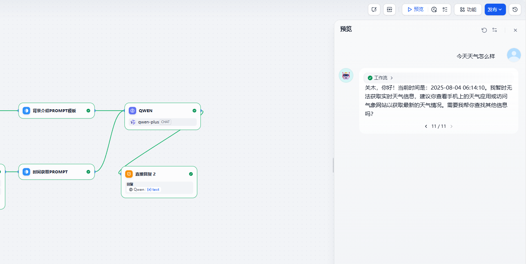
Task: Click the orange 直接回复 2 node icon
Action: (129, 174)
